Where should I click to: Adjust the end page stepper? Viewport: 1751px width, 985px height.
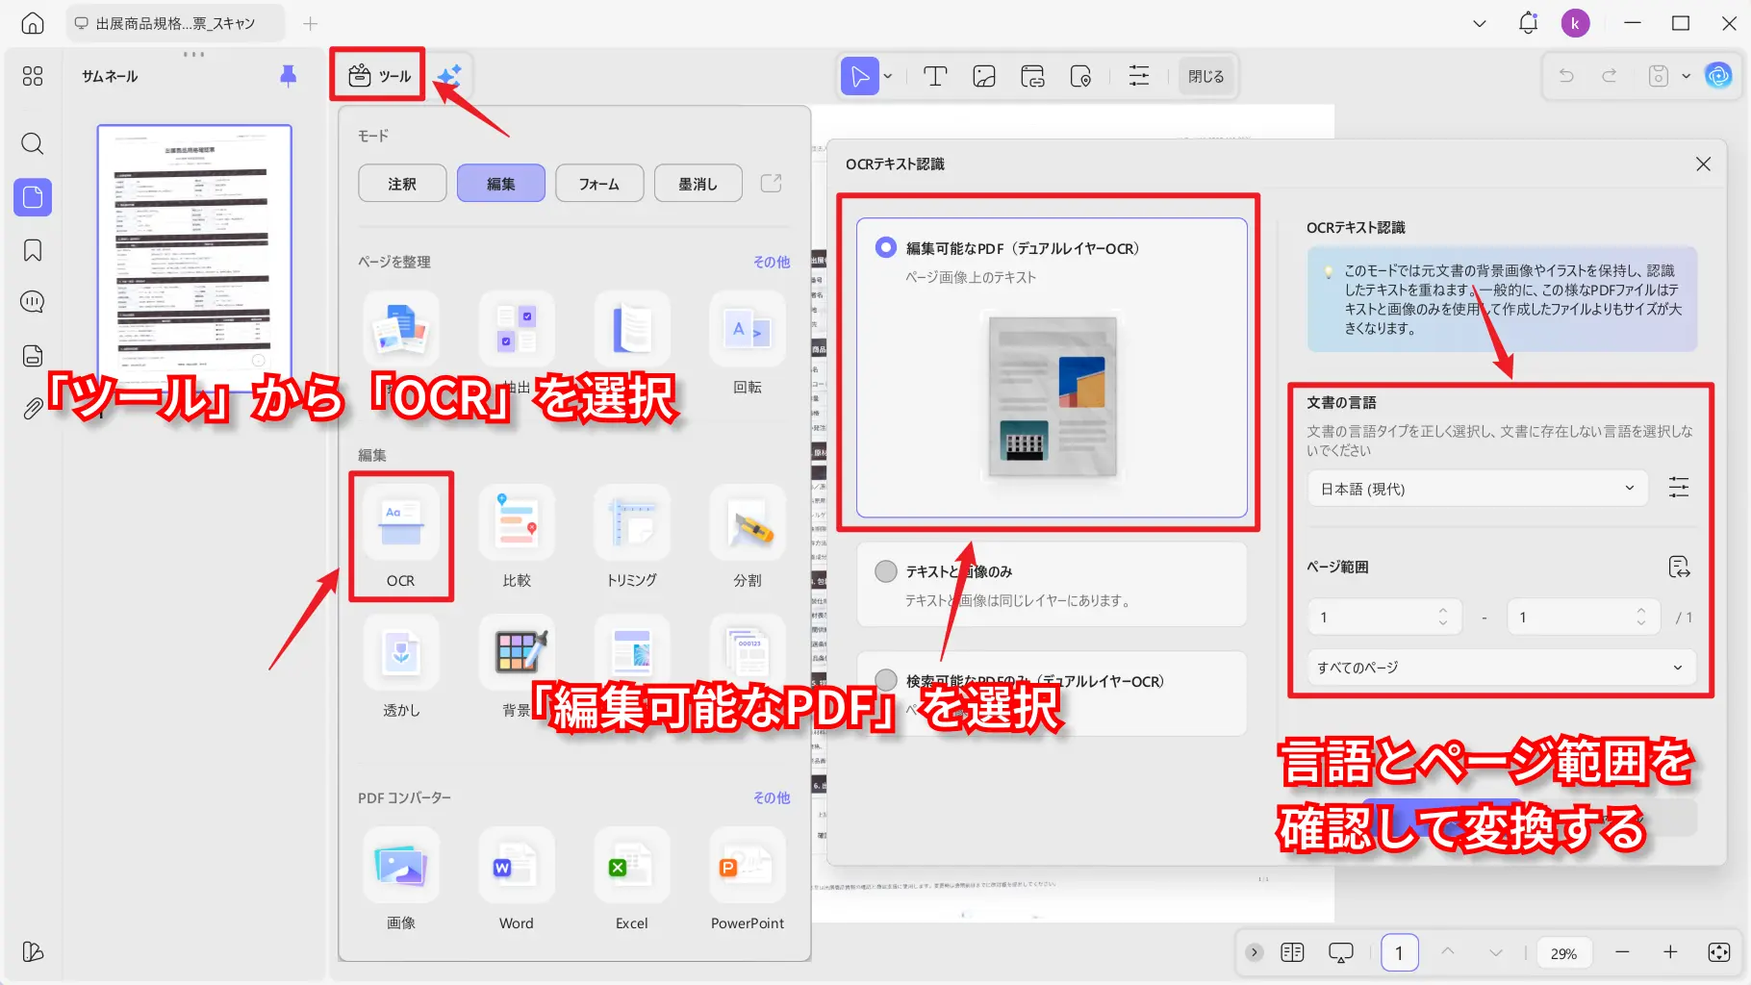click(x=1640, y=617)
